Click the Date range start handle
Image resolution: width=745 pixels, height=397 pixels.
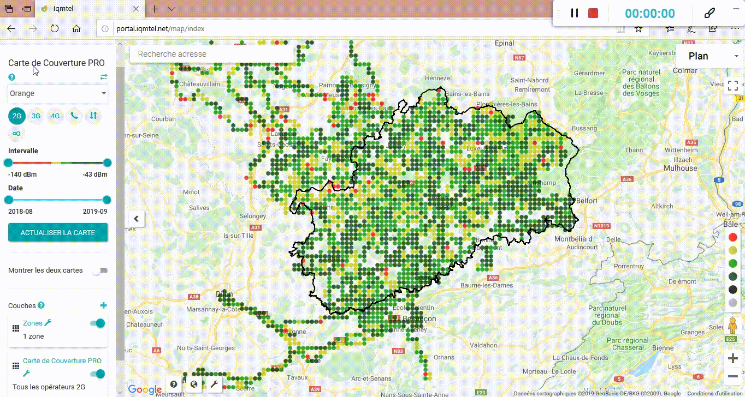point(8,200)
